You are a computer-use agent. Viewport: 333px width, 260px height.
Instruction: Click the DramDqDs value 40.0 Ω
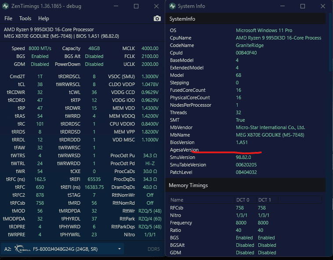pyautogui.click(x=150, y=187)
